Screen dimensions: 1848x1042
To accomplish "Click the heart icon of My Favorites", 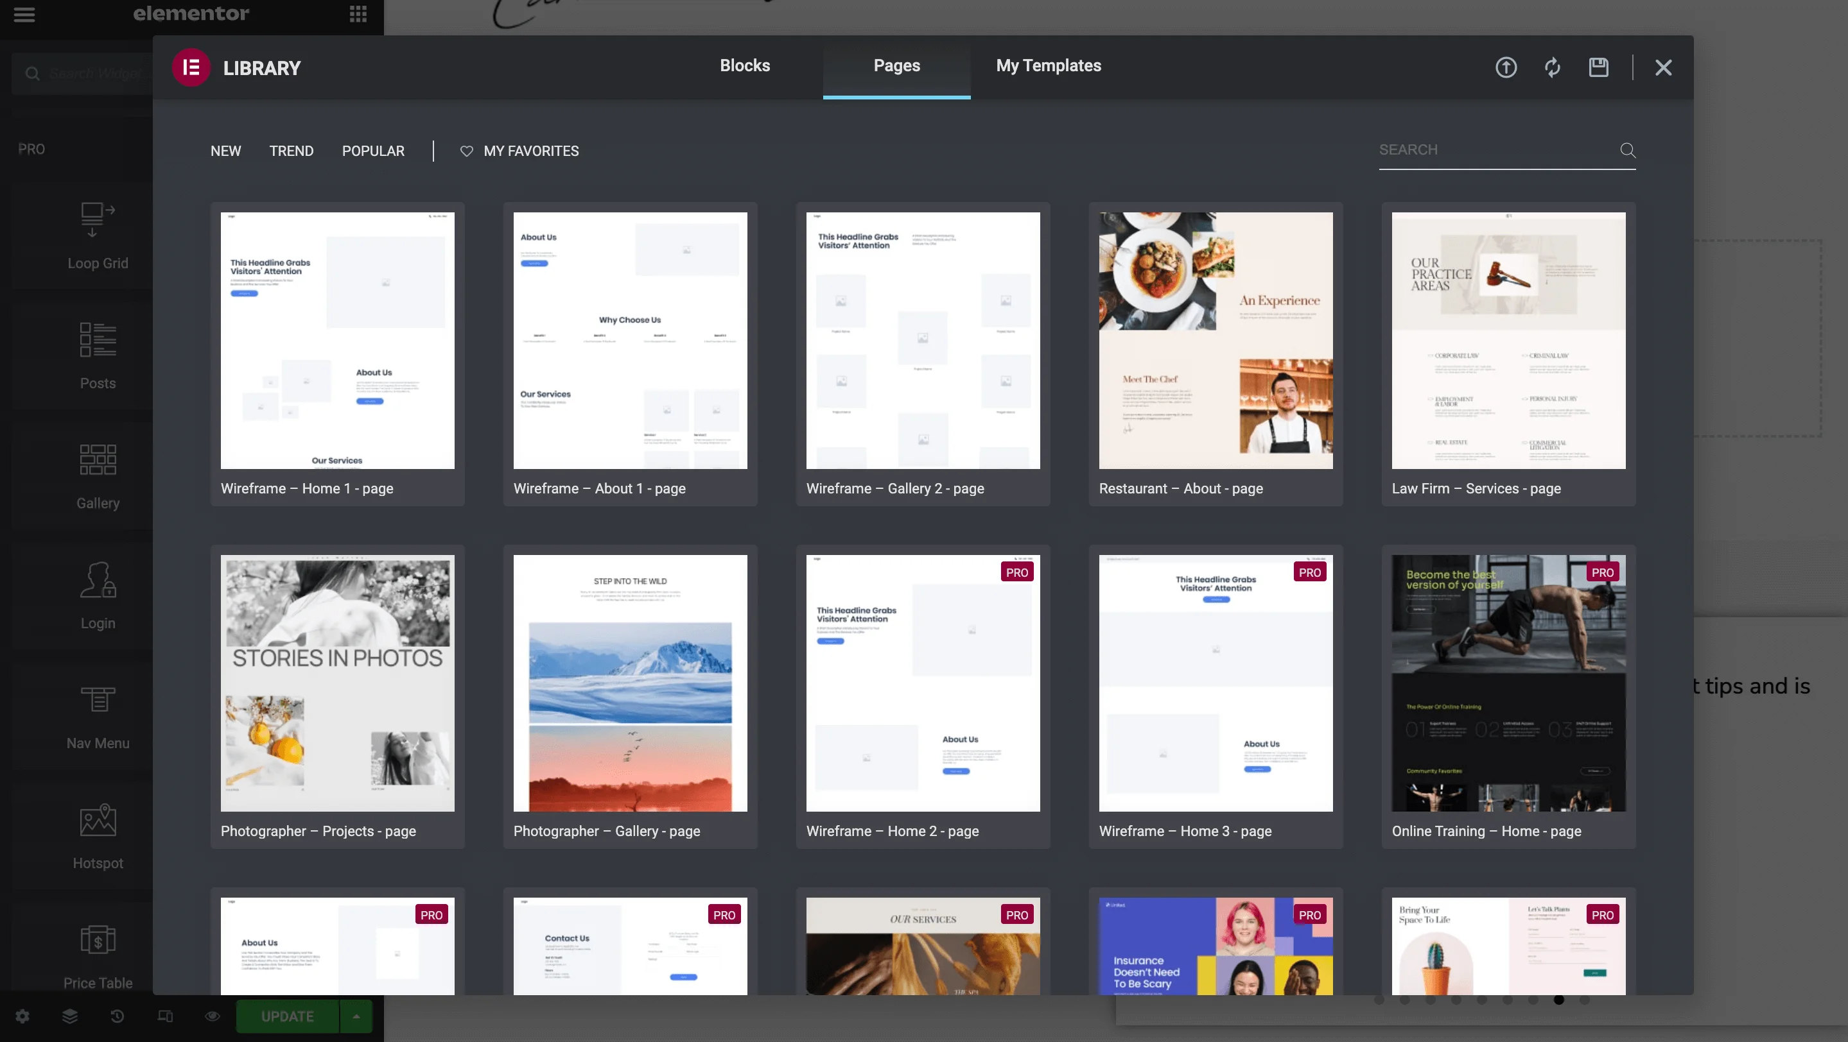I will point(466,151).
